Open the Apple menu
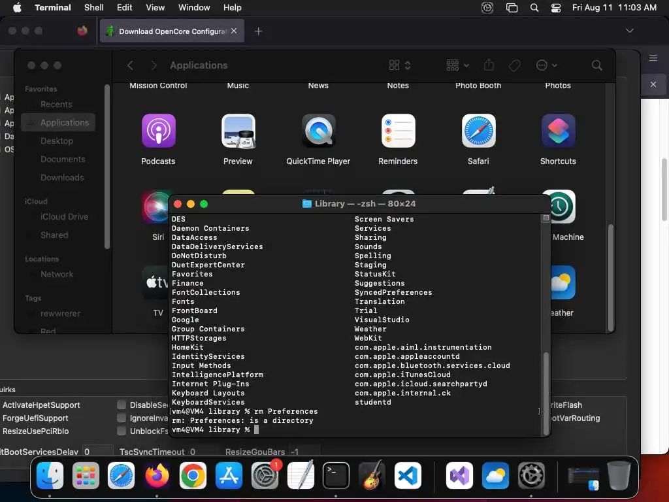The image size is (669, 502). pyautogui.click(x=17, y=8)
